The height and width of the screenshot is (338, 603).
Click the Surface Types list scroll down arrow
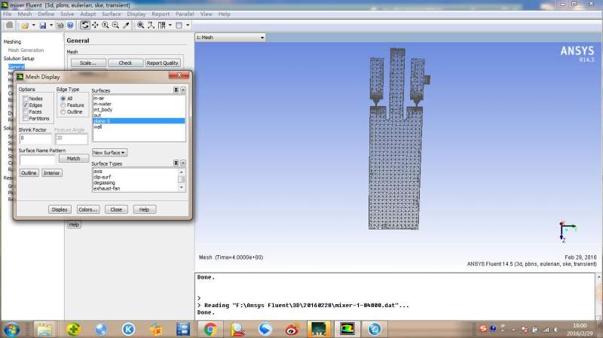pyautogui.click(x=182, y=187)
